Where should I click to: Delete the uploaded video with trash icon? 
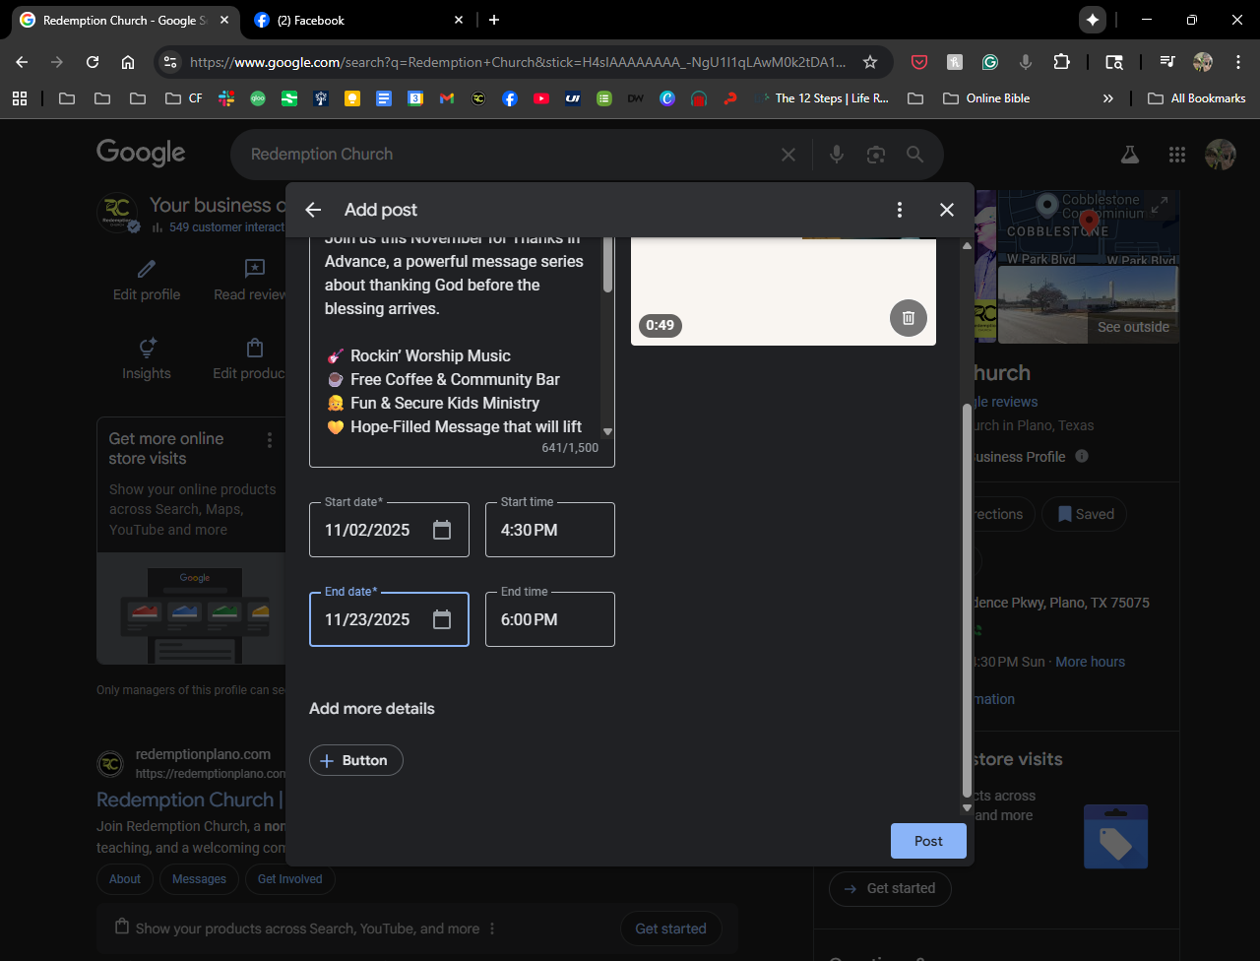pos(909,318)
